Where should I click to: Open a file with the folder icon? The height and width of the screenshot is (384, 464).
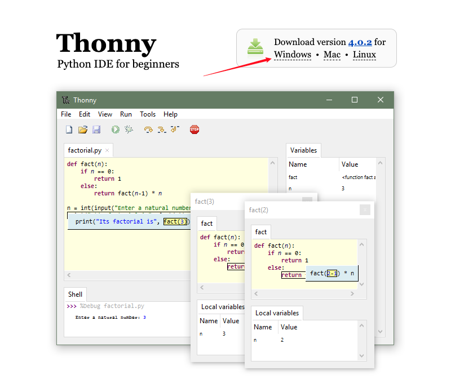click(x=83, y=130)
